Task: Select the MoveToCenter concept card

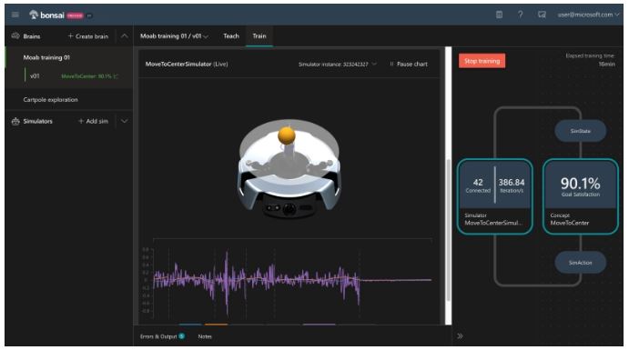Action: (581, 196)
